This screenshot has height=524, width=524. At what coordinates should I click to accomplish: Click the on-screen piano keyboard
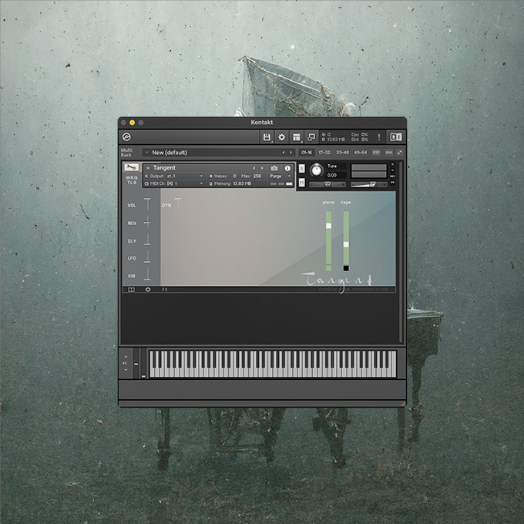[272, 364]
